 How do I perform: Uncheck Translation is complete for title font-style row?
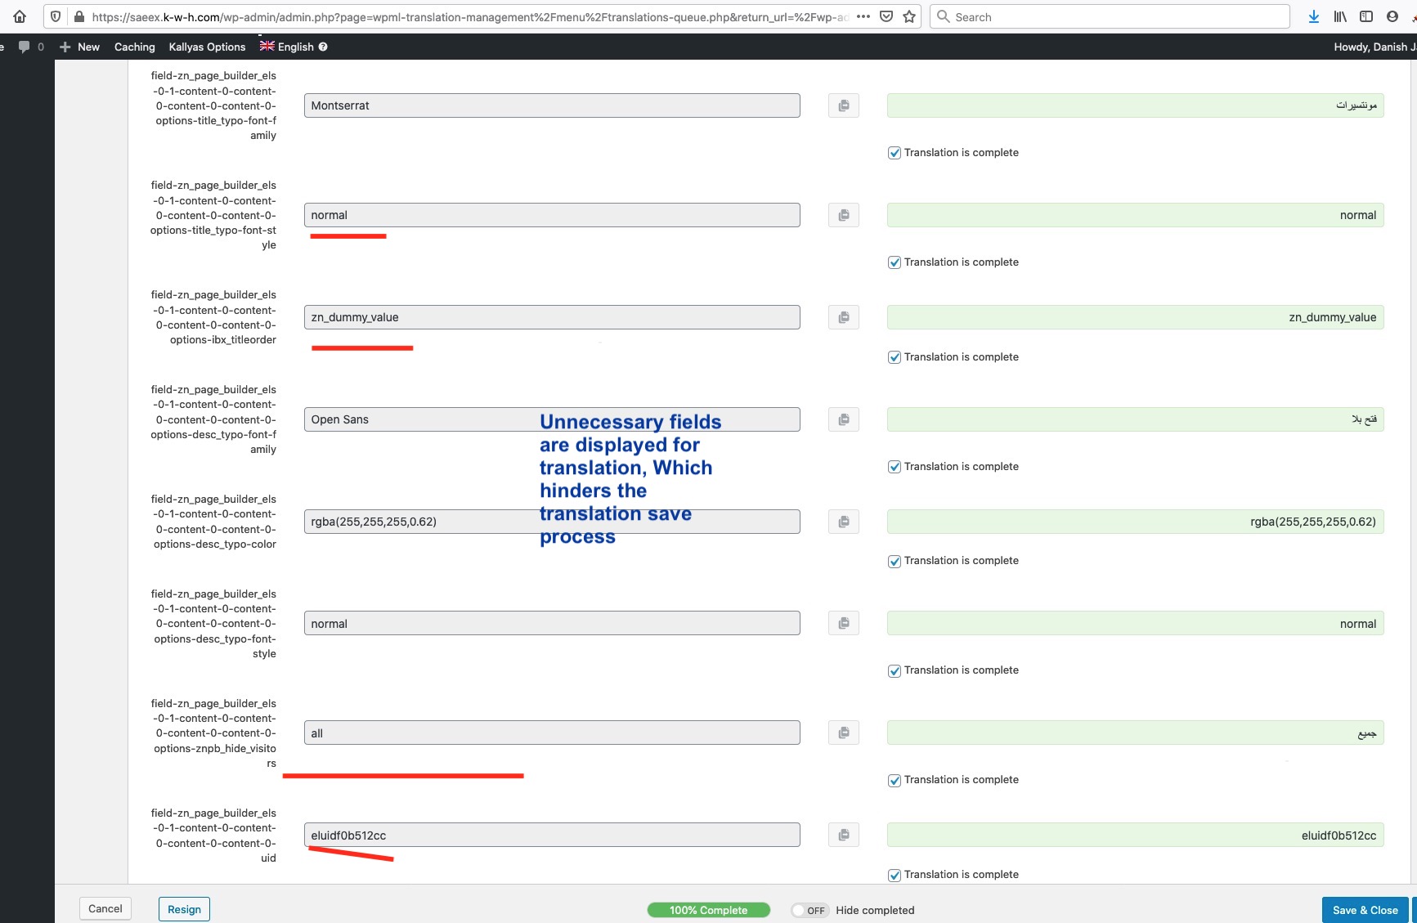(x=895, y=262)
